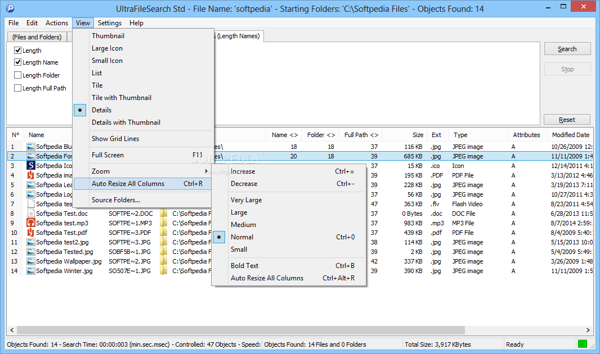This screenshot has height=354, width=600.
Task: Choose Large Icon view
Action: 142,48
